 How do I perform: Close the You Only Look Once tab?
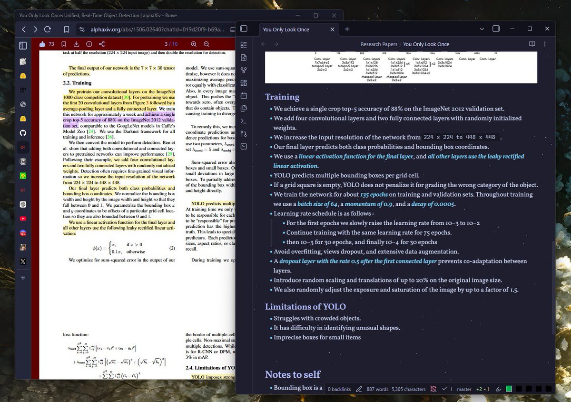[332, 29]
